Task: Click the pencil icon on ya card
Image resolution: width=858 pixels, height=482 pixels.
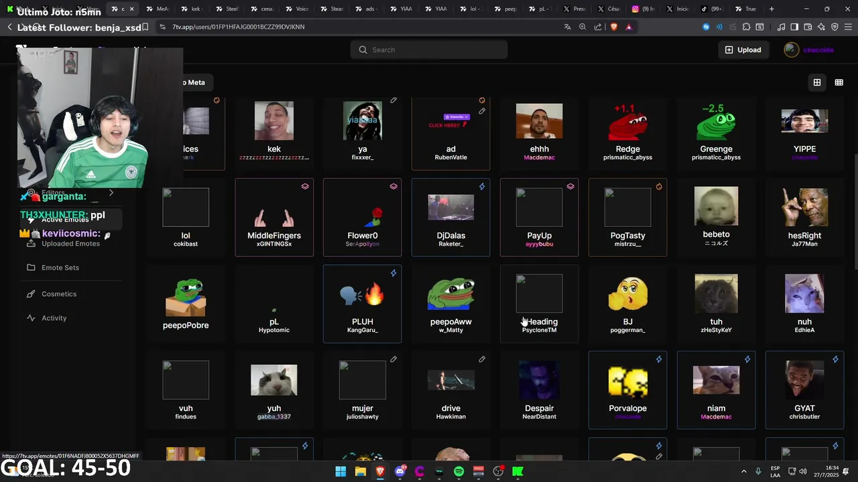Action: tap(393, 100)
